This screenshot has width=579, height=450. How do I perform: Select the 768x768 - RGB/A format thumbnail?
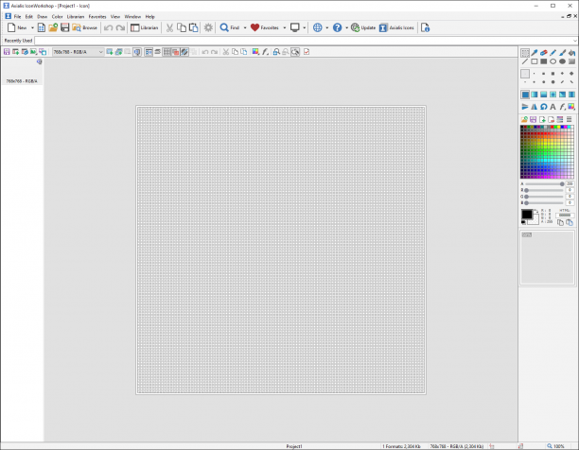coord(22,72)
